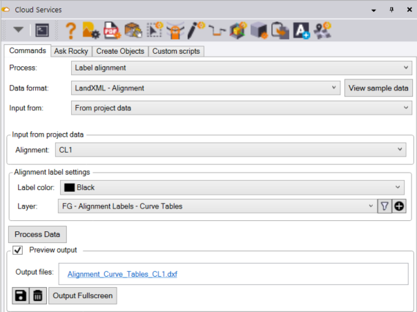Click the trench profile line icon

point(217,30)
